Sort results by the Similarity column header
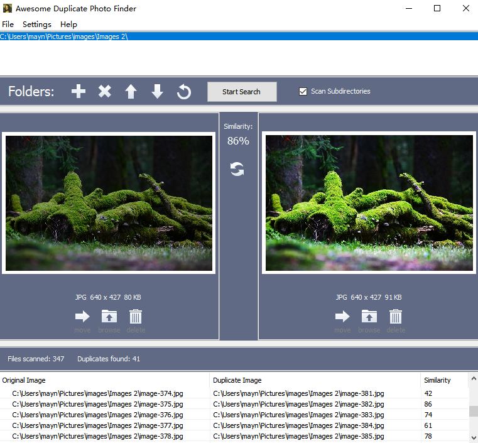 click(438, 380)
